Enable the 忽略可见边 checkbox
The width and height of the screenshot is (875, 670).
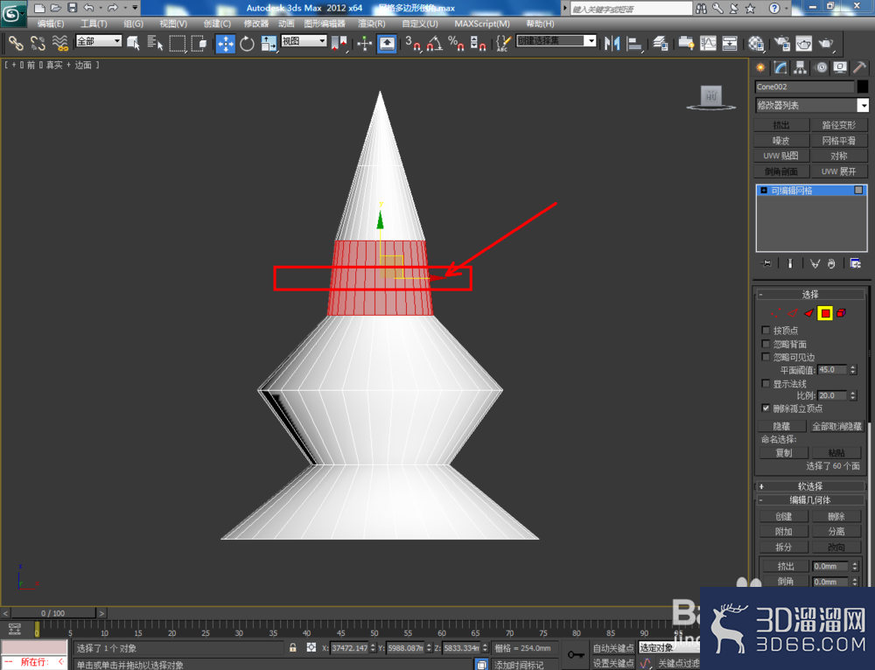(x=766, y=357)
